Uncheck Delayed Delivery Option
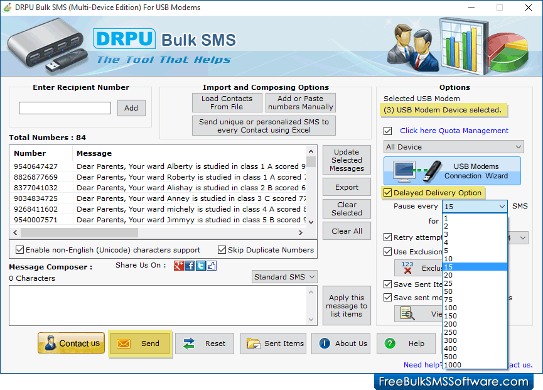The image size is (543, 390). 388,193
